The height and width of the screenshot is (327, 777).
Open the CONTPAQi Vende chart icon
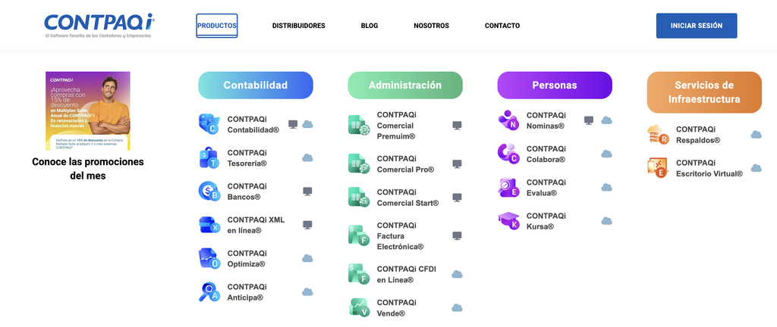point(359,307)
